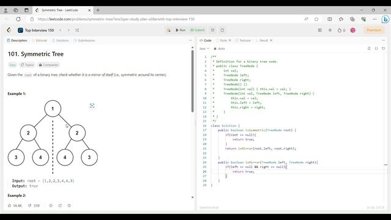Click the focus icon beside the tree image
This screenshot has height=220, width=391.
click(92, 106)
